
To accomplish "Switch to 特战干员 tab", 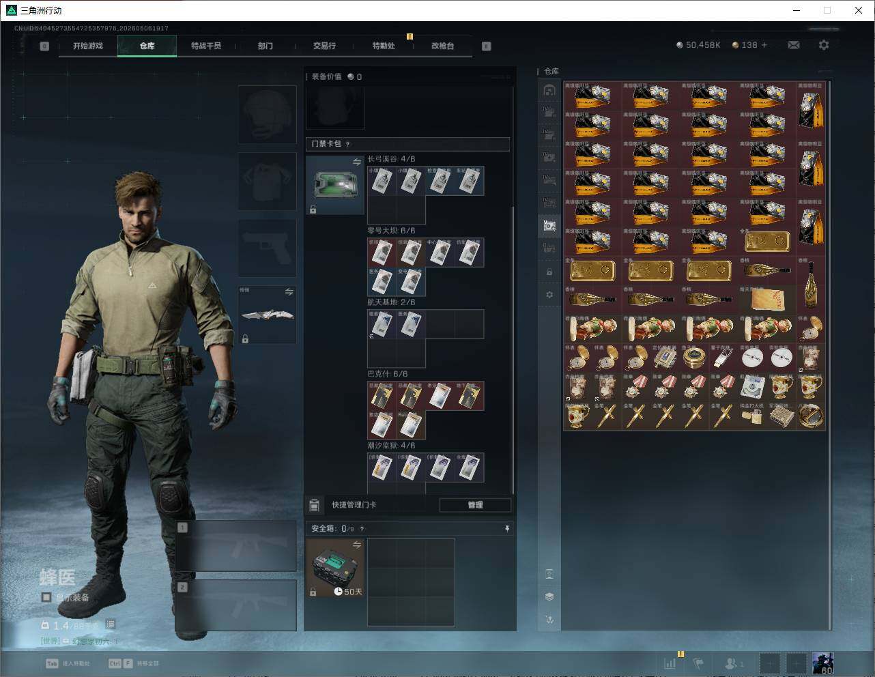I will click(205, 46).
